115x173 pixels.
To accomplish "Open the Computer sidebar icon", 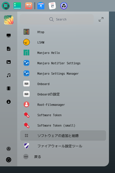I will [9, 35].
